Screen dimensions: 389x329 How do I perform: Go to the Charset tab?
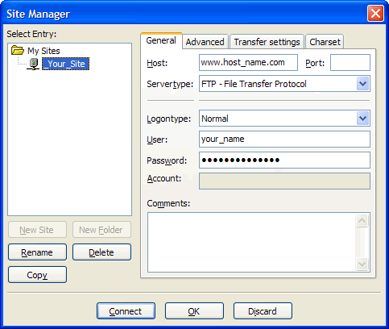325,42
